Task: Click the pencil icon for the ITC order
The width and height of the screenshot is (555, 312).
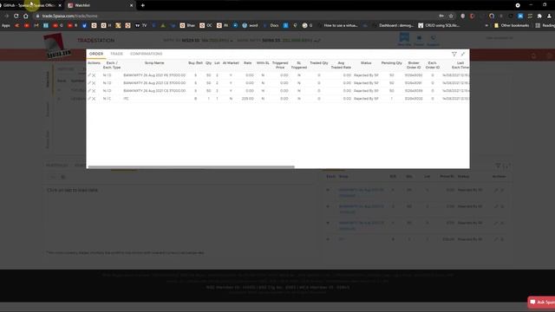Action: 89,99
